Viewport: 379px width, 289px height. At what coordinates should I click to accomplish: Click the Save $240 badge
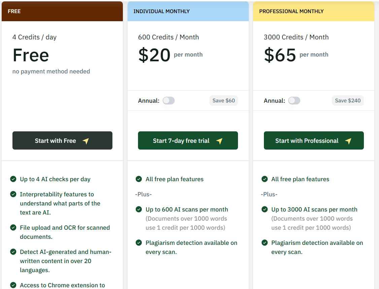point(348,101)
